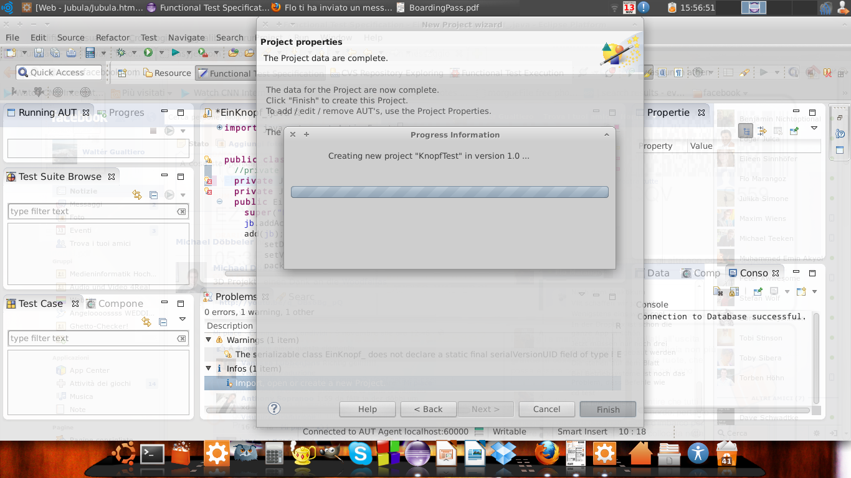The width and height of the screenshot is (851, 478).
Task: Click 'Connected to AUT Agent localhost:60000' status
Action: coord(386,431)
